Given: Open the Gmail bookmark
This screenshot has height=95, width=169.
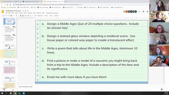Looking at the screenshot, I should [34, 7].
